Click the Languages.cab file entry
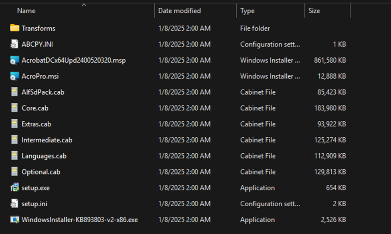The width and height of the screenshot is (391, 234). pyautogui.click(x=44, y=156)
